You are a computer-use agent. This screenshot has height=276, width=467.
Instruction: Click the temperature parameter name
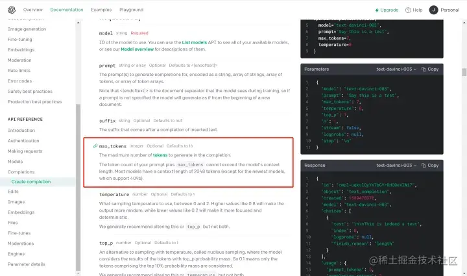click(114, 195)
